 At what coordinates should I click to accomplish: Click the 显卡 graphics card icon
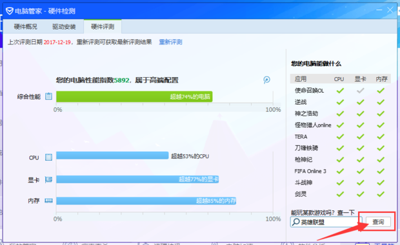[48, 179]
